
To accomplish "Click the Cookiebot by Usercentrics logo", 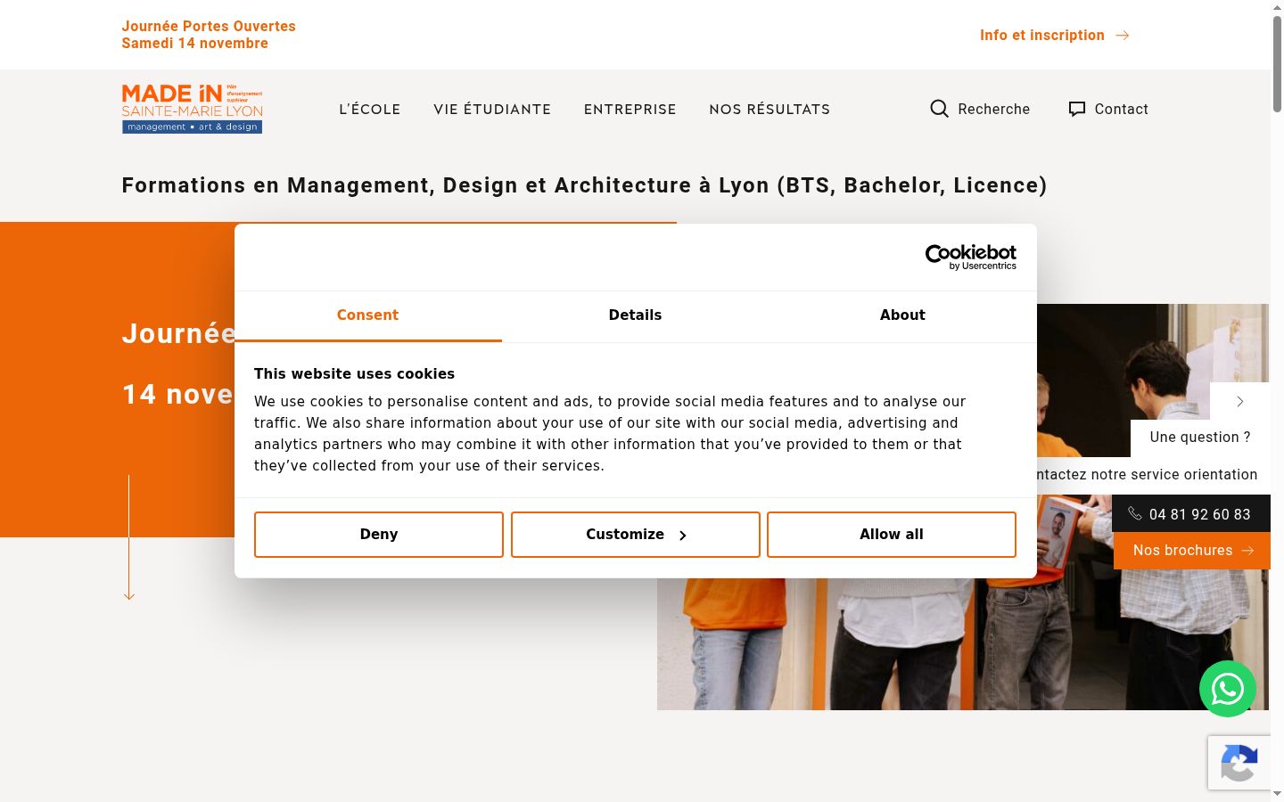I will [x=971, y=257].
